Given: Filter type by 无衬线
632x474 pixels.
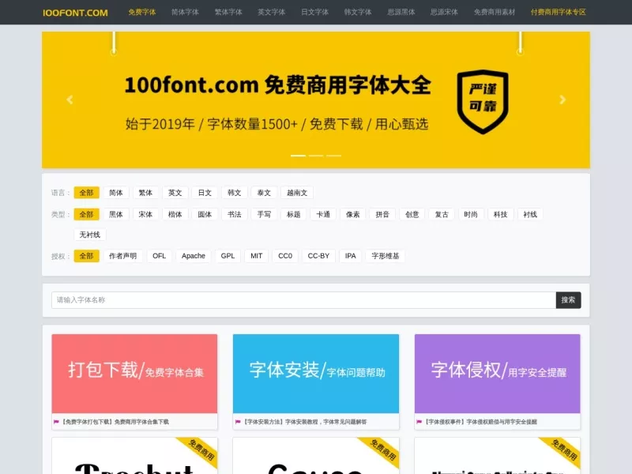Looking at the screenshot, I should coord(90,235).
